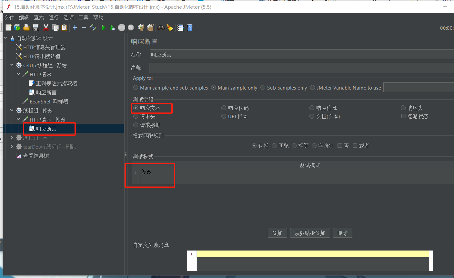Click the Toggle enable/disable icon
The height and width of the screenshot is (278, 454).
click(x=93, y=27)
